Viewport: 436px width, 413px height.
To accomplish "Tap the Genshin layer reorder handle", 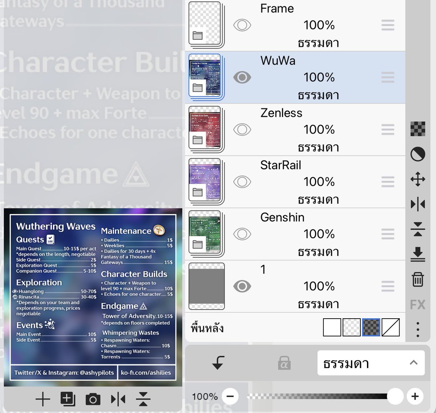I will click(388, 234).
